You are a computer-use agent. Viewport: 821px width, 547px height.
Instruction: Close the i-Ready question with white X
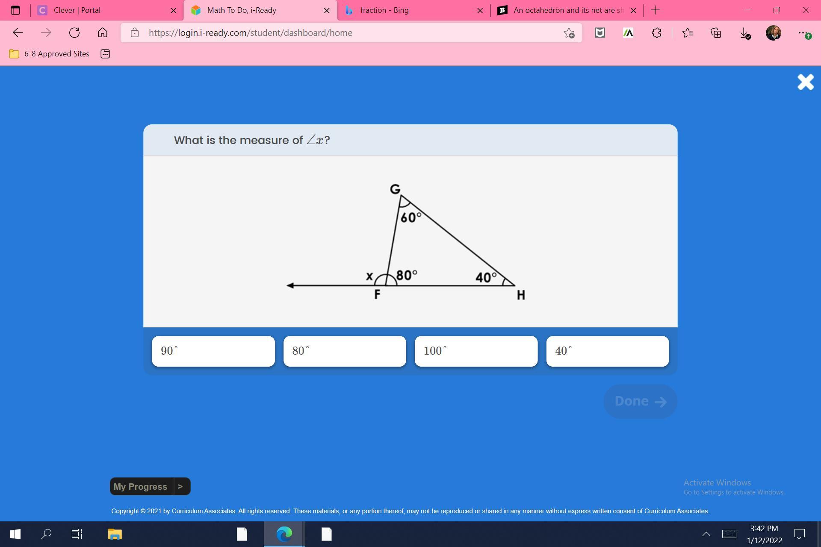(x=805, y=82)
